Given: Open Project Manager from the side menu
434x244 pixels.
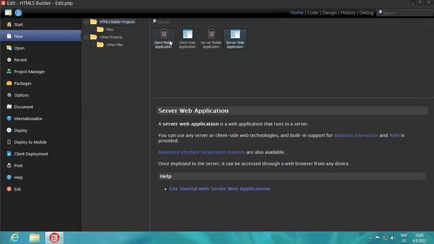Looking at the screenshot, I should [41, 72].
